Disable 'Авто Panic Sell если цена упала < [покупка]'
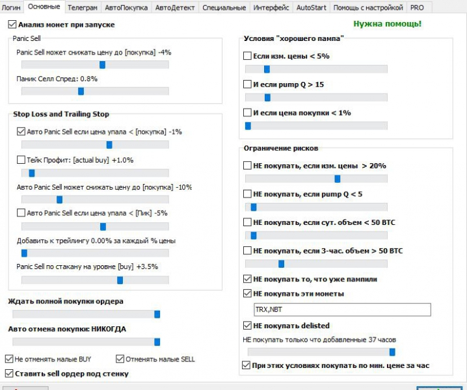This screenshot has width=467, height=390. click(x=21, y=131)
